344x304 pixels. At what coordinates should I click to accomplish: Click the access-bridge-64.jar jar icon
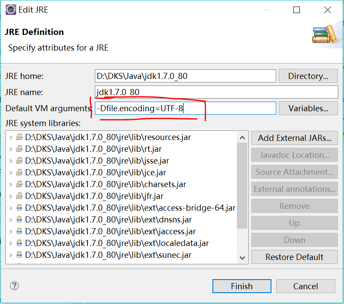point(19,208)
